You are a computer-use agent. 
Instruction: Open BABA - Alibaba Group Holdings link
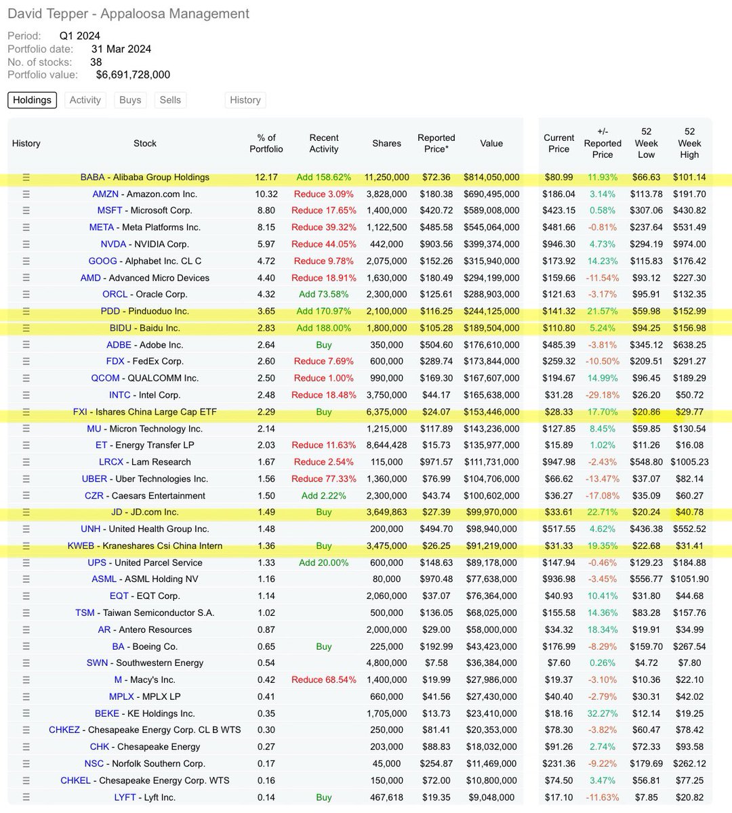[x=145, y=178]
